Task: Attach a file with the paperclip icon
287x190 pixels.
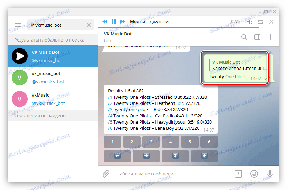Action: click(x=106, y=174)
